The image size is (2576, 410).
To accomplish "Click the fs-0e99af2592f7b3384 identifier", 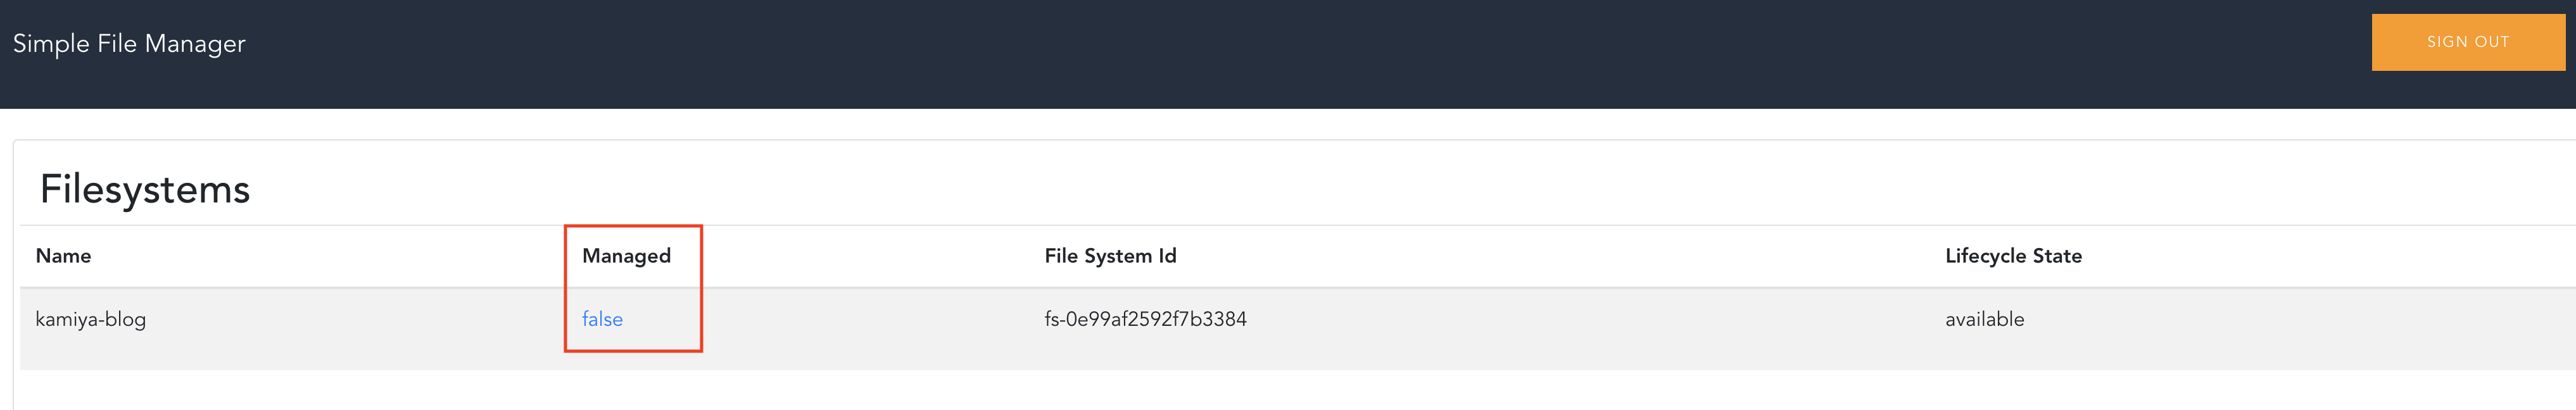I will pyautogui.click(x=1144, y=319).
